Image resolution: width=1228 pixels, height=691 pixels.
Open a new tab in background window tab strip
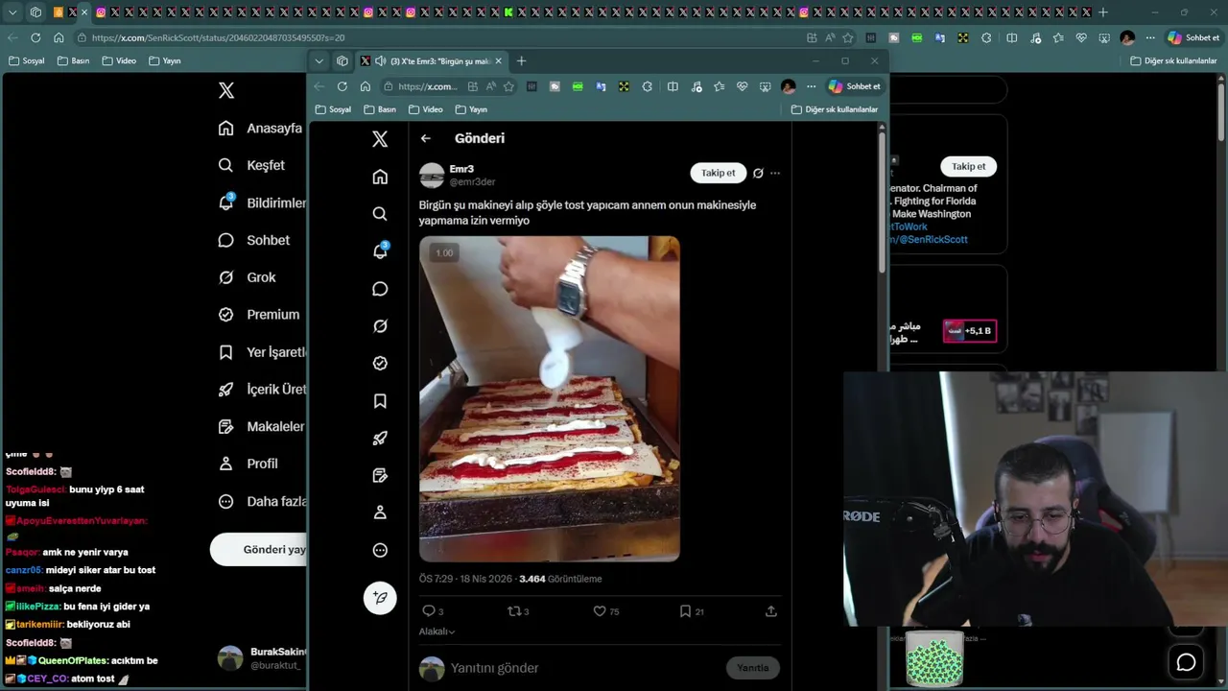click(1103, 12)
